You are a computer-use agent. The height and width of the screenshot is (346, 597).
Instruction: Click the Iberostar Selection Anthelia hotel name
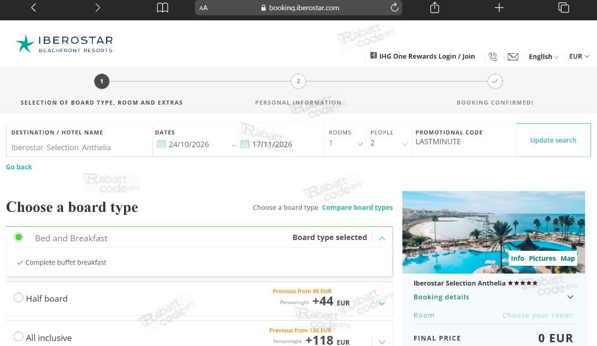click(x=460, y=283)
